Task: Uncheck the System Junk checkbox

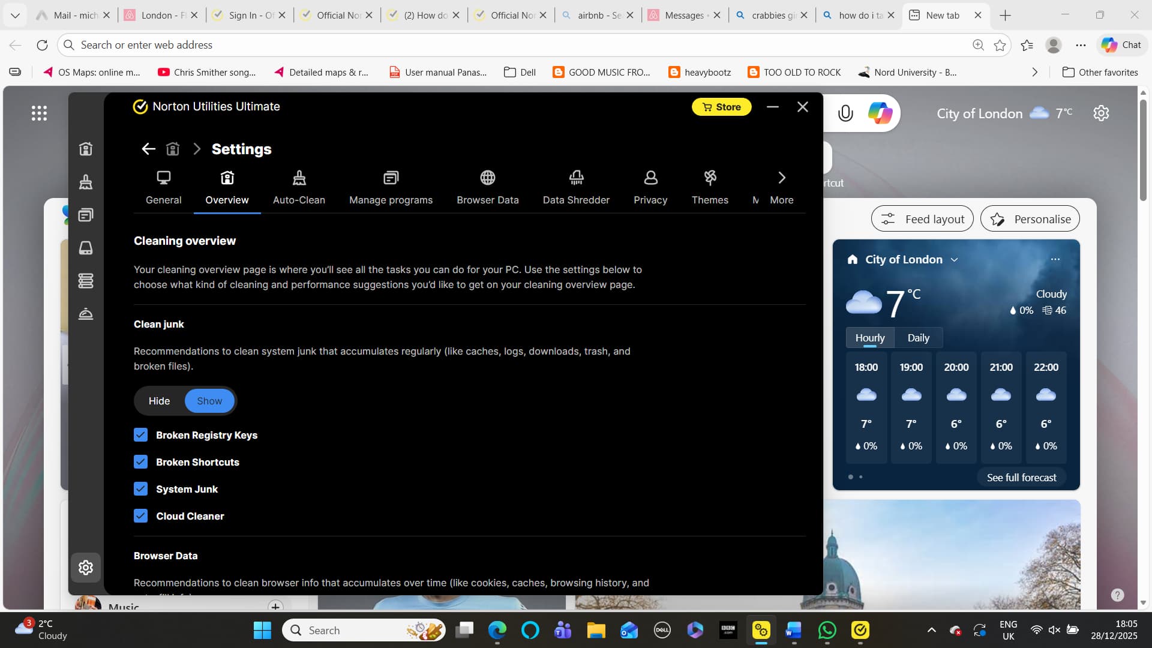Action: (140, 489)
